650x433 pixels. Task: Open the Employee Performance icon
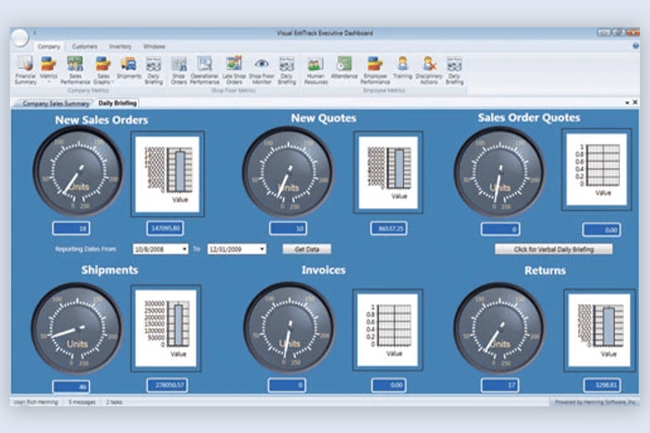coord(375,70)
